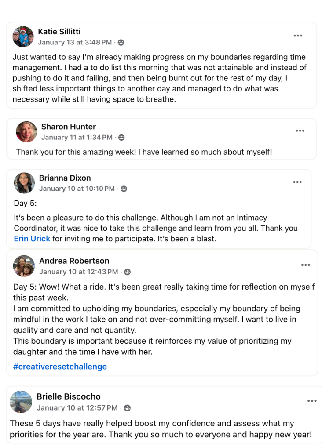The height and width of the screenshot is (447, 322).
Task: Click the audience icon on Brielle's post
Action: coord(127,408)
